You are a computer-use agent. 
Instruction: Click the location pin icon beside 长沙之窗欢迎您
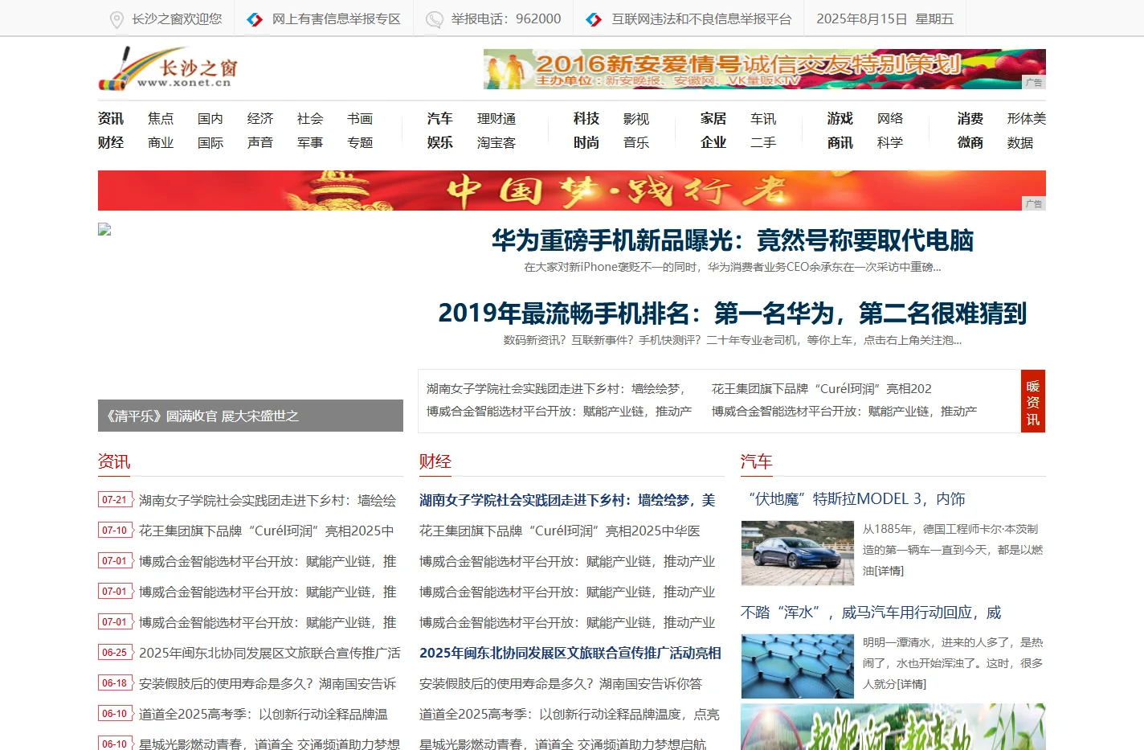click(116, 19)
